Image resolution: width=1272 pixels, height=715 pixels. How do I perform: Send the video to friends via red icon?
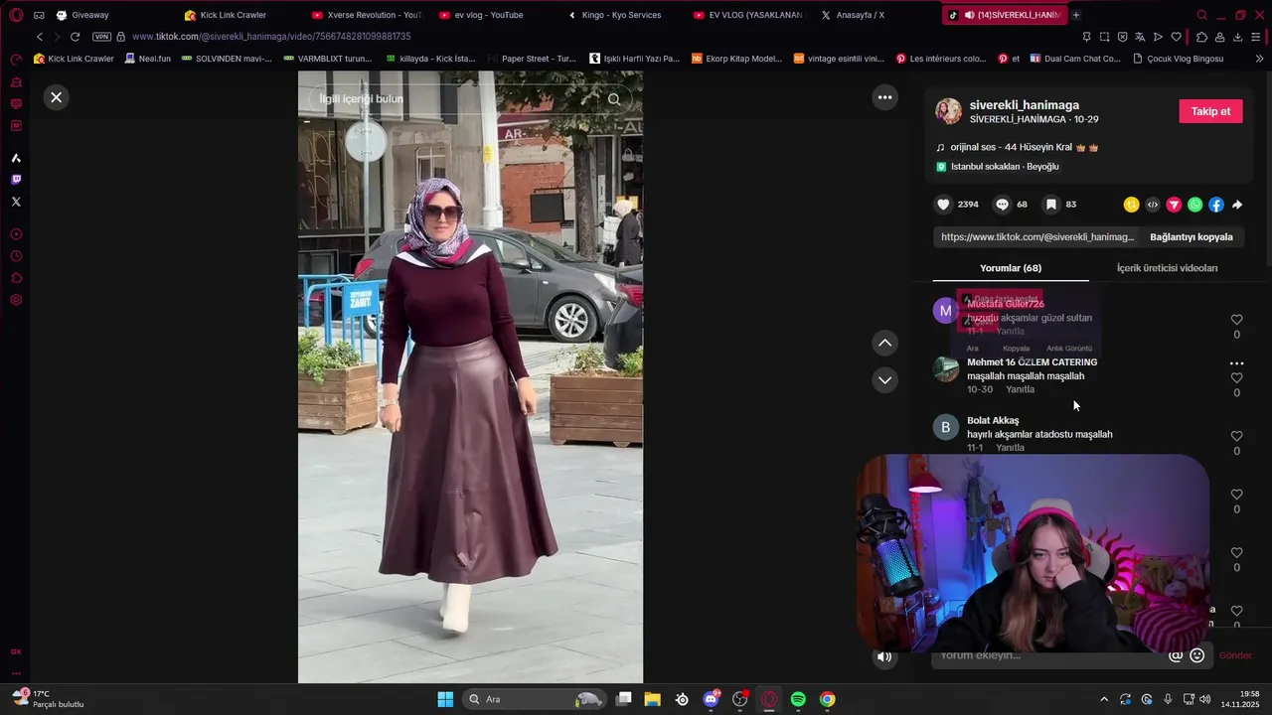1174,205
